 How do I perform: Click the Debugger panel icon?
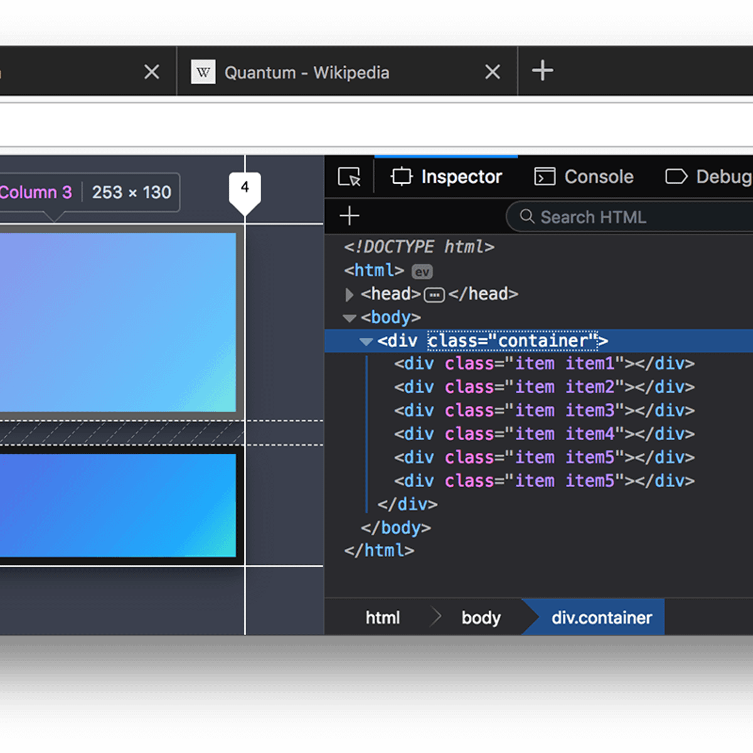point(676,176)
